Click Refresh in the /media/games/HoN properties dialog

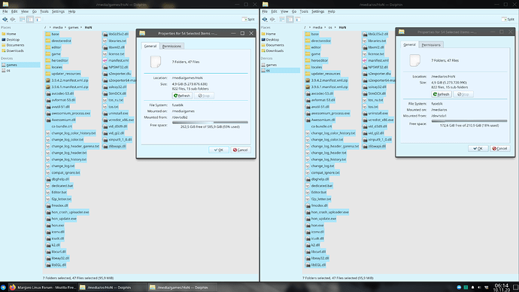pos(182,96)
